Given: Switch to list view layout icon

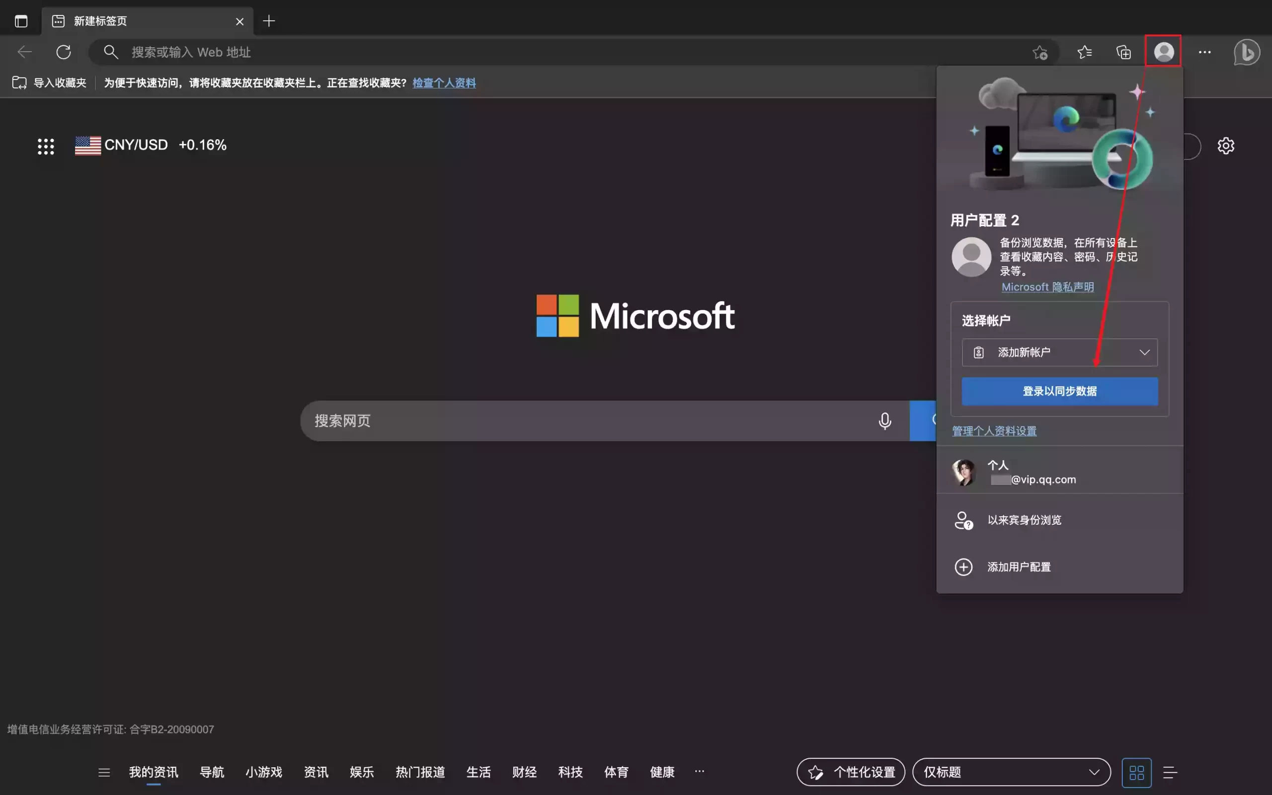Looking at the screenshot, I should pos(1170,772).
